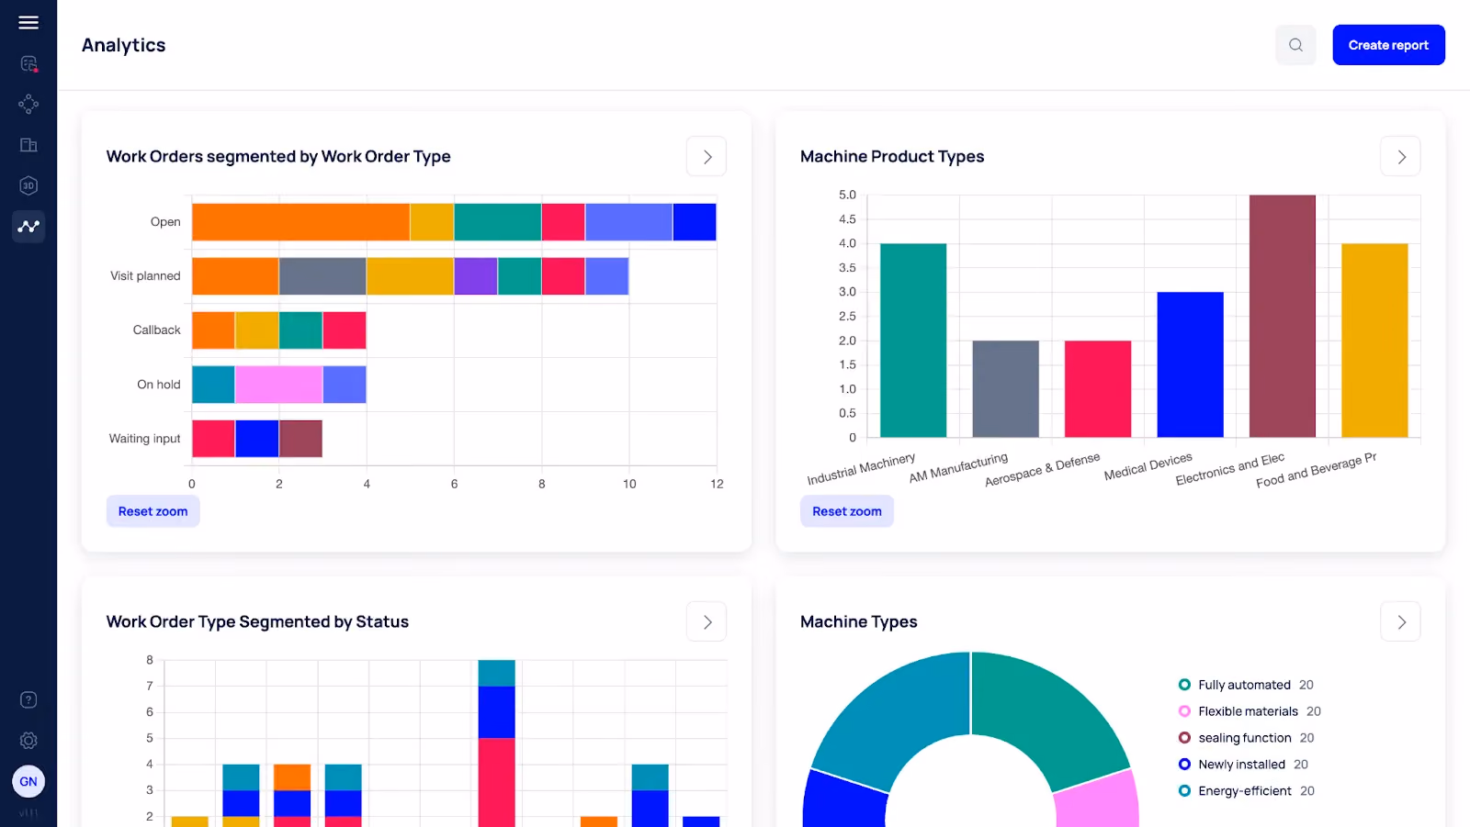The image size is (1470, 827).
Task: Click the Create report button
Action: (1388, 45)
